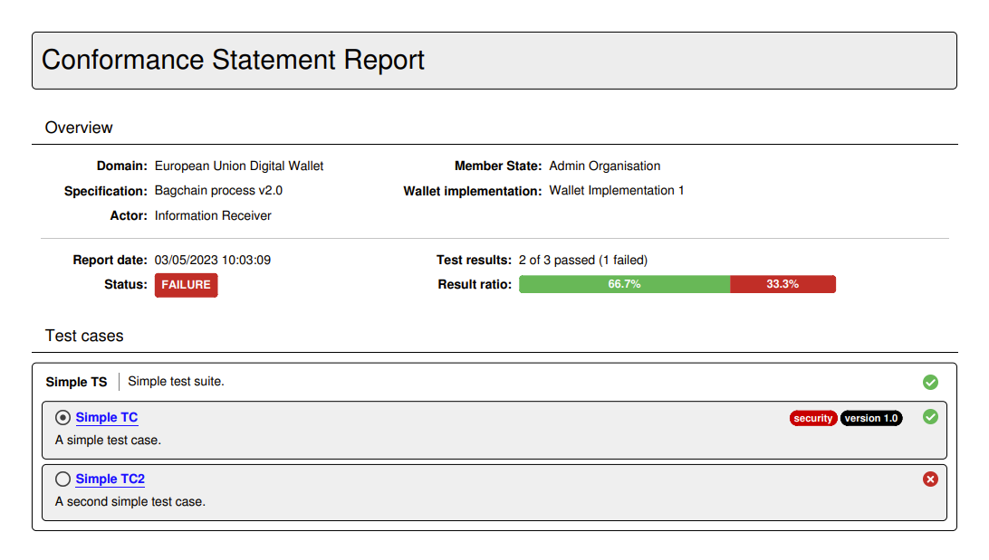Screen dimensions: 989x560
Task: Click the Overview section heading
Action: 79,128
